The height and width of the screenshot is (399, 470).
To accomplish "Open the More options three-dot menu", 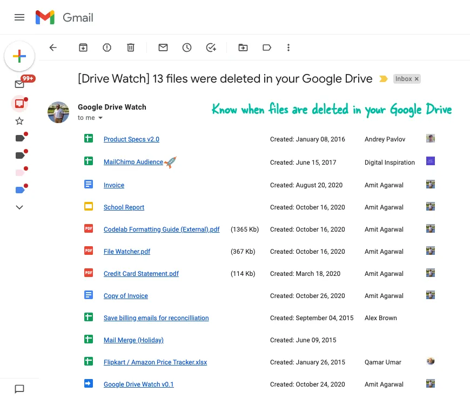I will pyautogui.click(x=288, y=48).
